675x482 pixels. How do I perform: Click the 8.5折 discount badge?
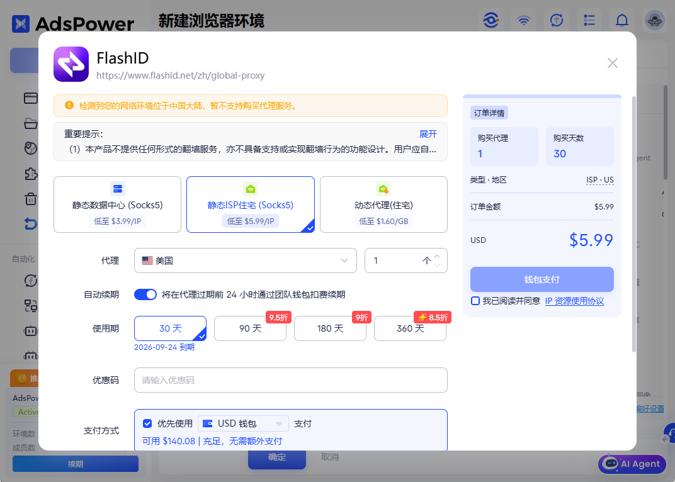[x=433, y=318]
